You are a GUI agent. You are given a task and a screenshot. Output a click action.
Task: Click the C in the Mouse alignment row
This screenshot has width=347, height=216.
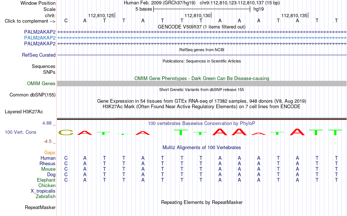point(66,169)
